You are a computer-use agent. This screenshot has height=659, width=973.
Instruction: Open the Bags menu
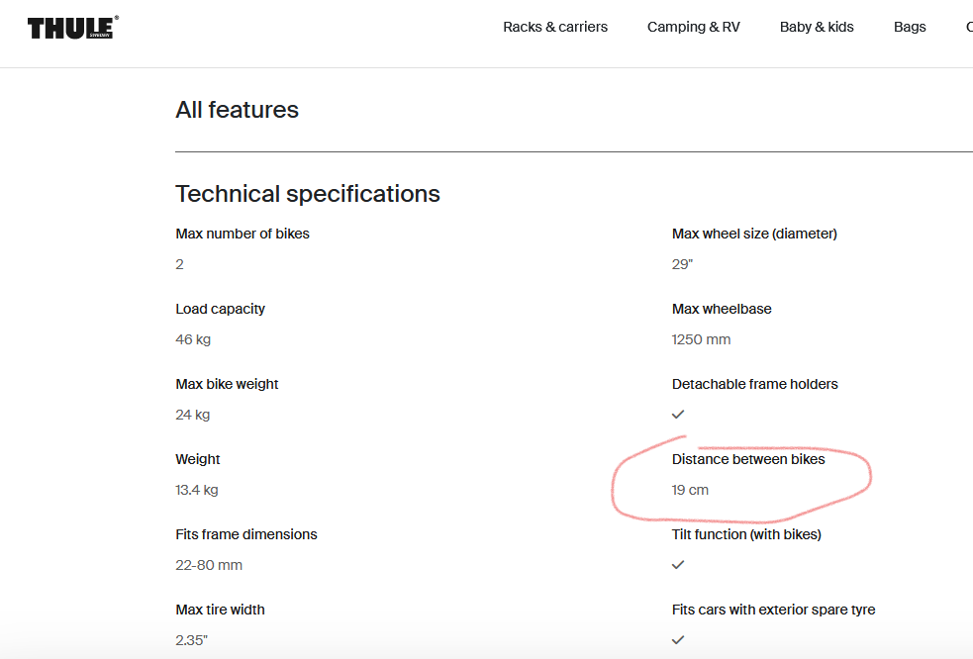point(910,27)
